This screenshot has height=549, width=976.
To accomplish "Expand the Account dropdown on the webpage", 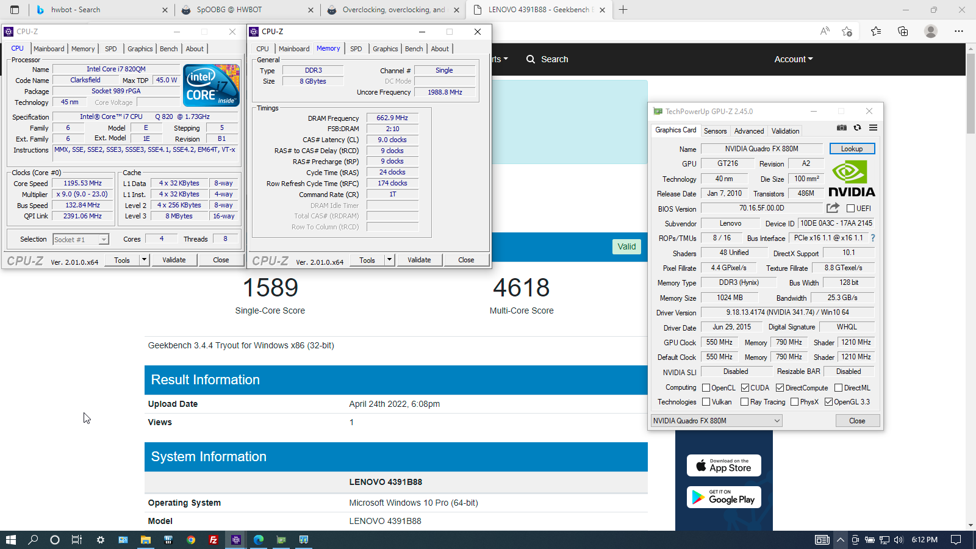I will [x=794, y=59].
